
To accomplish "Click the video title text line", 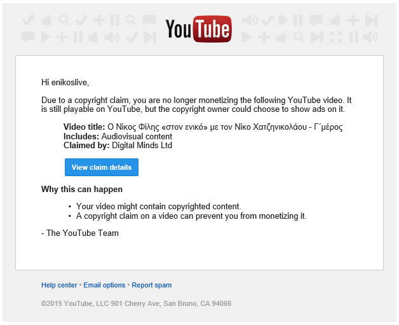I will [203, 127].
